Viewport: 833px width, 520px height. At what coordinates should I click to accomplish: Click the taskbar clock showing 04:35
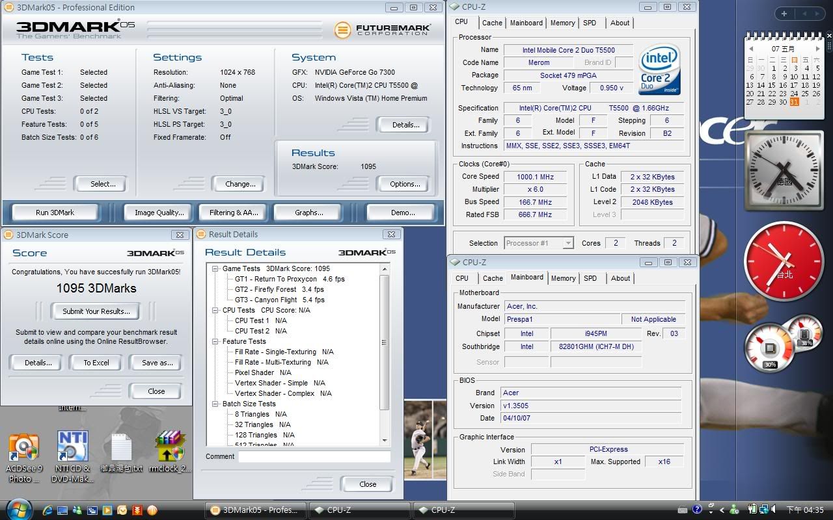click(x=805, y=510)
